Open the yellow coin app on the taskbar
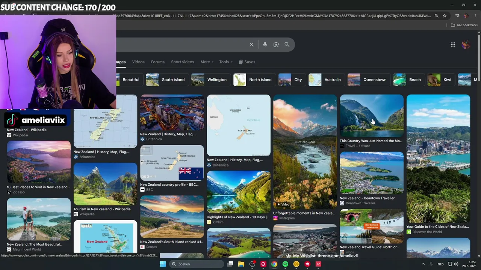Viewport: 481px width, 270px height. pyautogui.click(x=296, y=264)
